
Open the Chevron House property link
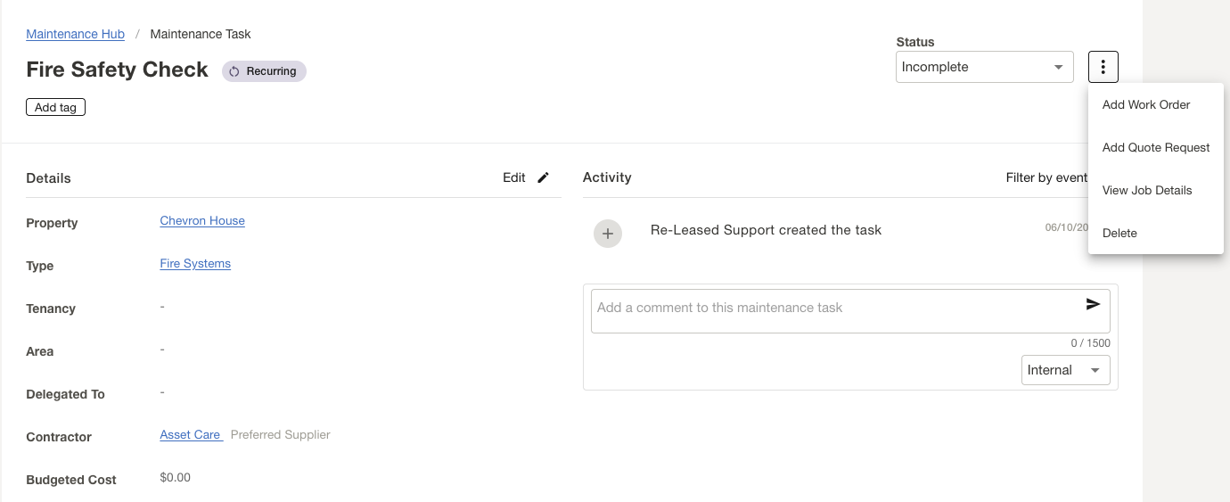(x=202, y=220)
